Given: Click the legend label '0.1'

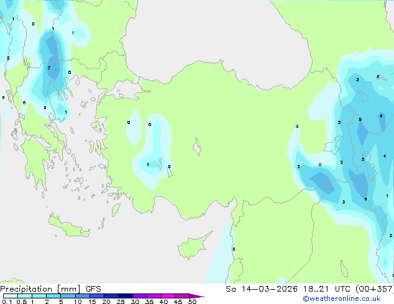Looking at the screenshot, I should click(7, 302).
